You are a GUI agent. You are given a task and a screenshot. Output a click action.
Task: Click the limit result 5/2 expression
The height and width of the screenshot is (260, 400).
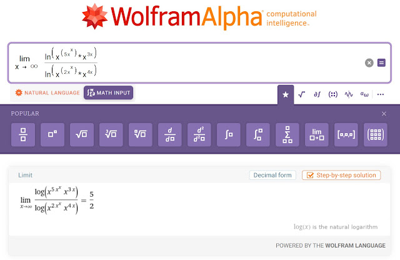tap(57, 200)
